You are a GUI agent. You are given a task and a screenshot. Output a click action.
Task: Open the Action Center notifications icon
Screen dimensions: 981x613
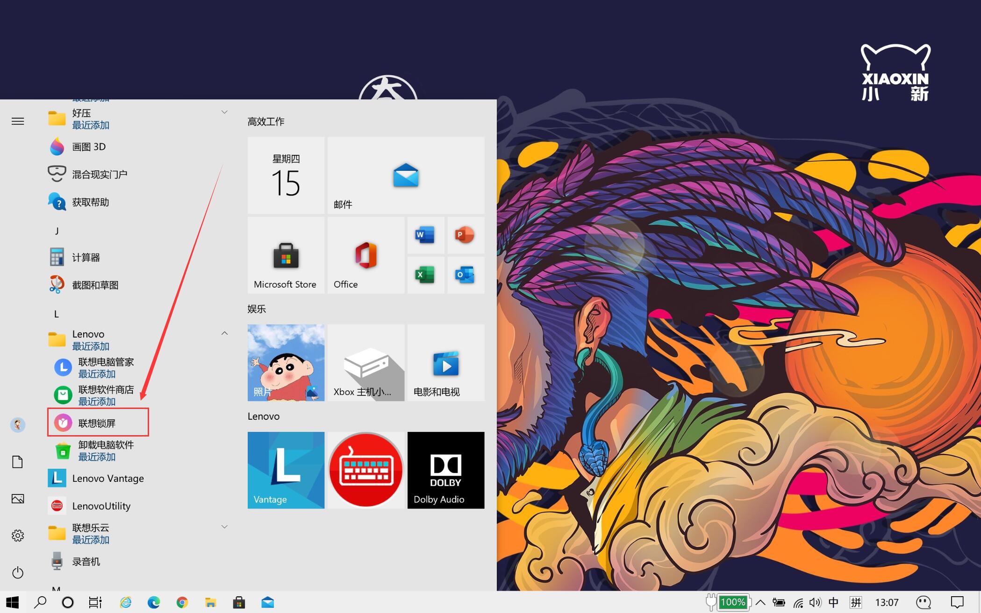(957, 602)
